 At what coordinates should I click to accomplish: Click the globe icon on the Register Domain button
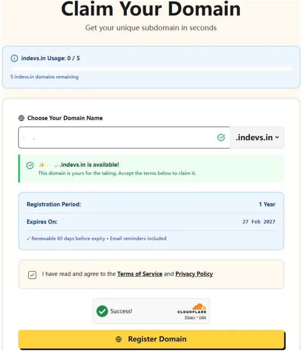click(x=119, y=339)
